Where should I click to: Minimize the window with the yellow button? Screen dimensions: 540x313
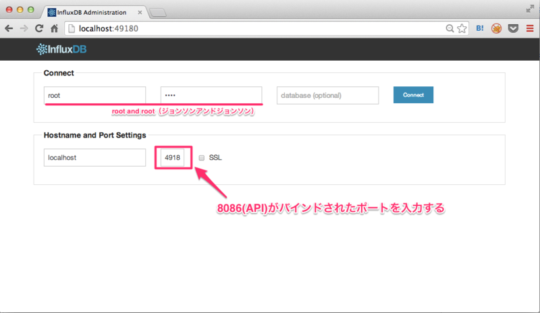click(x=20, y=9)
